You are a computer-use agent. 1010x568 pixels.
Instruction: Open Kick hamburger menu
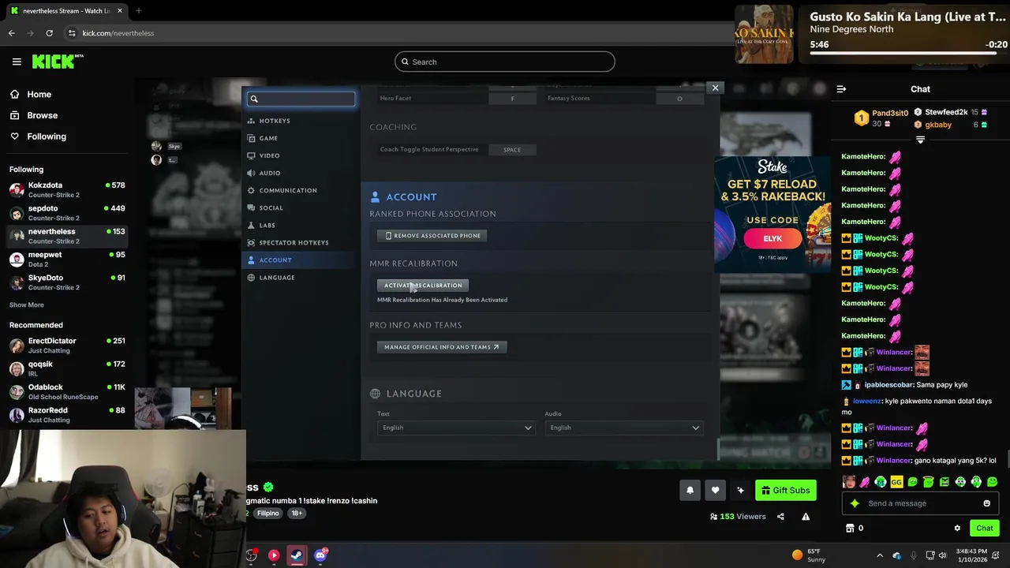(17, 62)
